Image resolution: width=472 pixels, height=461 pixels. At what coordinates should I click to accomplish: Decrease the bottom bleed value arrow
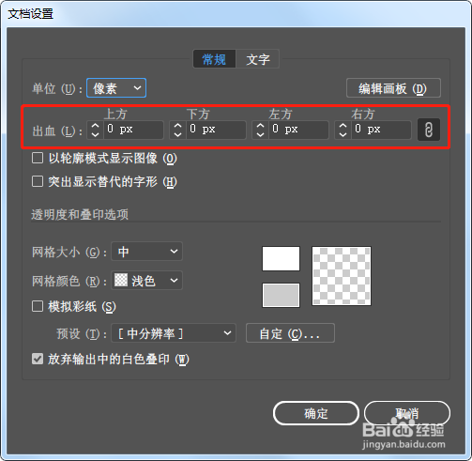pos(177,135)
